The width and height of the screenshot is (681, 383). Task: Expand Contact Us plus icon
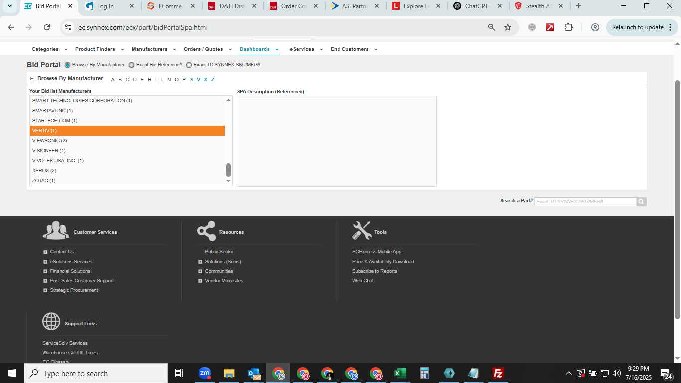point(45,252)
